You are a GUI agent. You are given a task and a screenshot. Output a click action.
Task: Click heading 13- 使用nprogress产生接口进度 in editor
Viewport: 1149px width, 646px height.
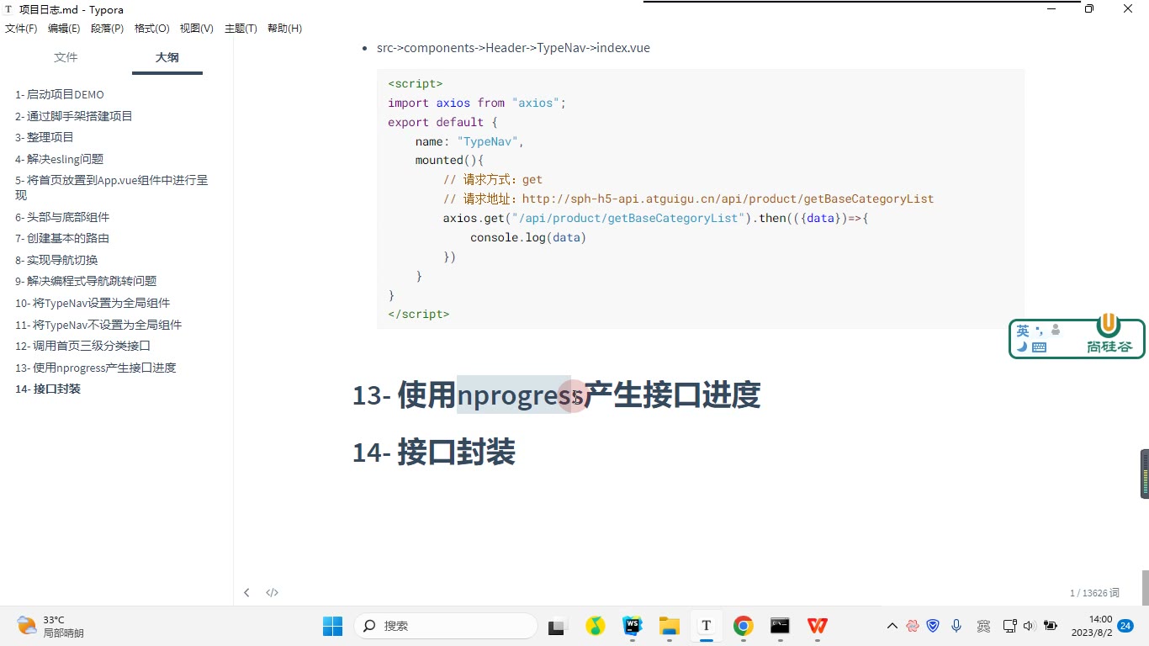[557, 394]
